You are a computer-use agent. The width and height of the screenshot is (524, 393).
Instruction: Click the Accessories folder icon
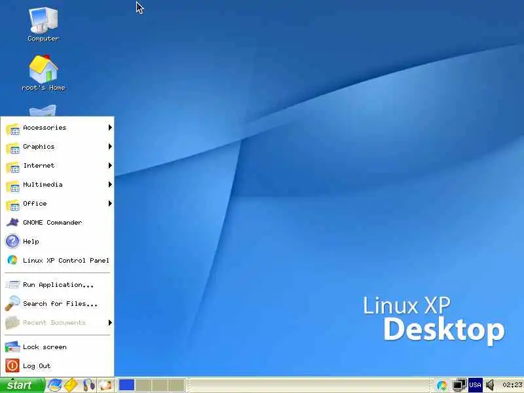13,128
